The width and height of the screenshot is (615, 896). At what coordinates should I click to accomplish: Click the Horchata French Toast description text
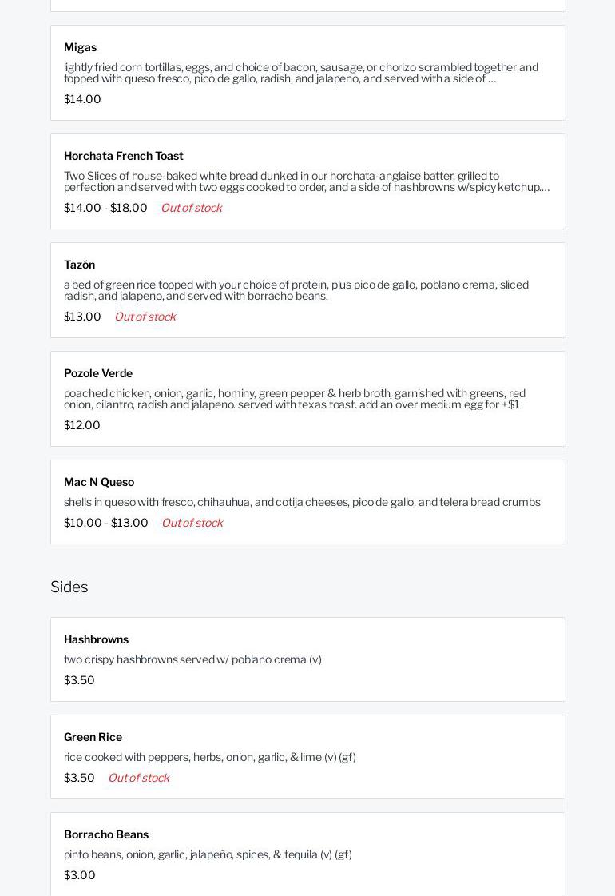(307, 181)
